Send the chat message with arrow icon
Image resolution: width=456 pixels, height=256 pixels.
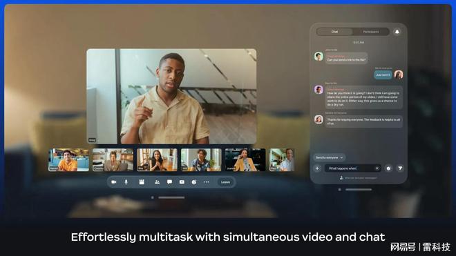pos(400,168)
